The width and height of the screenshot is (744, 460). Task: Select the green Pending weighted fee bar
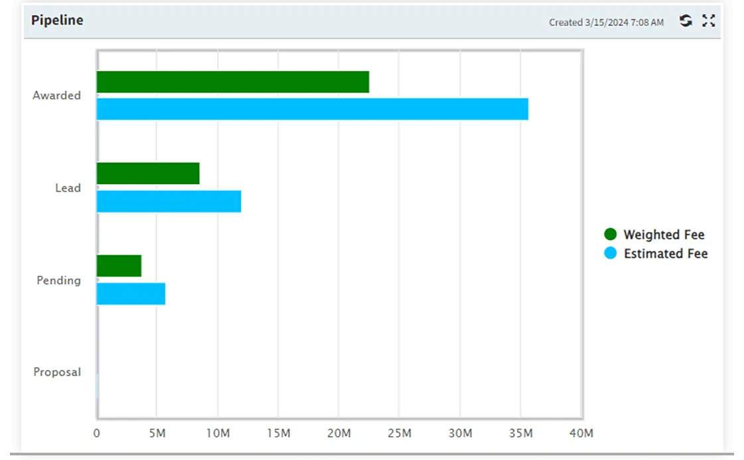[118, 265]
